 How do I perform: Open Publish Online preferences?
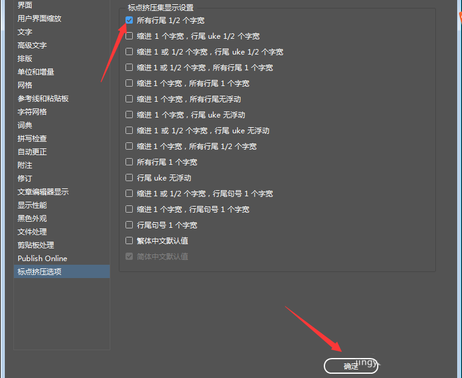tap(42, 258)
